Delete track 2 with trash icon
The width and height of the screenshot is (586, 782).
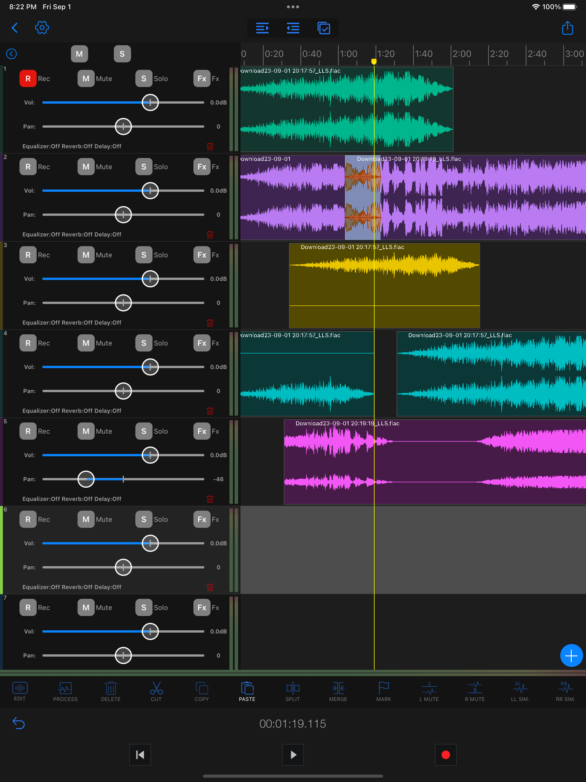[210, 234]
